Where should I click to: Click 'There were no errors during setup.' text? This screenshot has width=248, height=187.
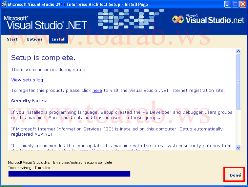pyautogui.click(x=49, y=70)
